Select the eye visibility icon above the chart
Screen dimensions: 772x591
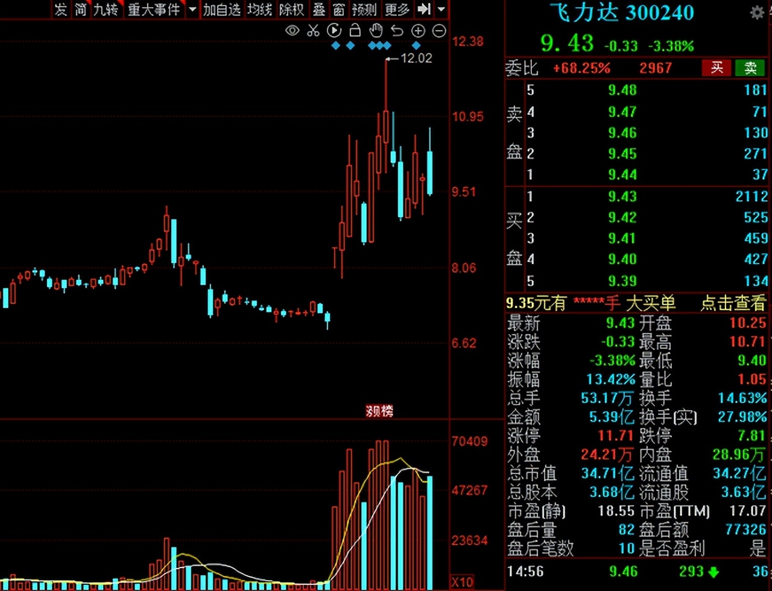tap(293, 31)
